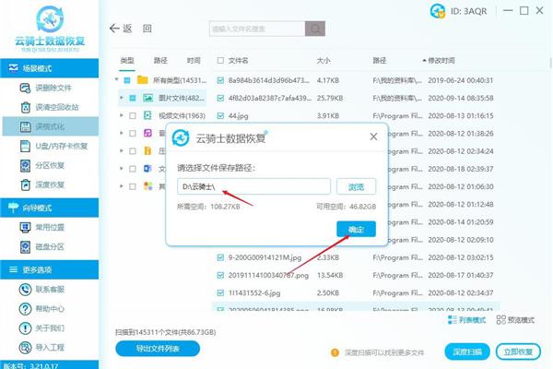Open 磁盘分区 disk partition icon
The image size is (553, 369).
[x=26, y=247]
